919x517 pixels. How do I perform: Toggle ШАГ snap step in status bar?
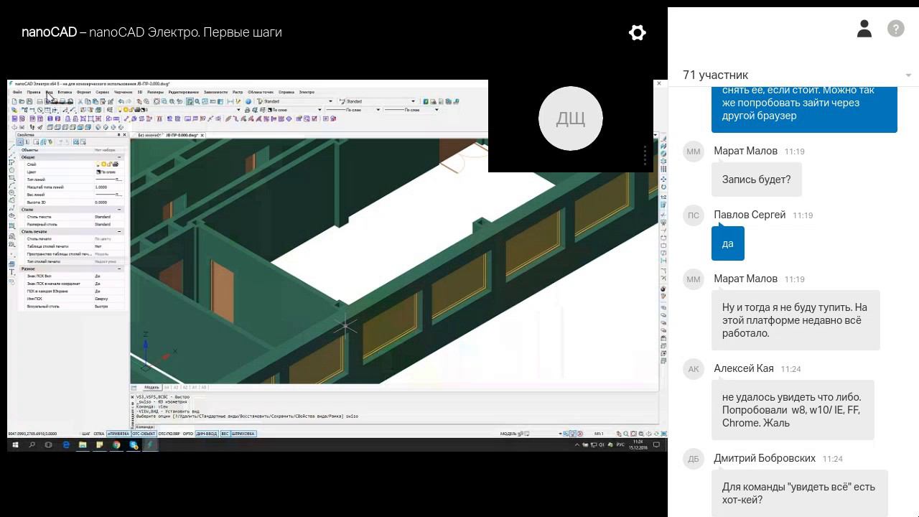(x=86, y=434)
